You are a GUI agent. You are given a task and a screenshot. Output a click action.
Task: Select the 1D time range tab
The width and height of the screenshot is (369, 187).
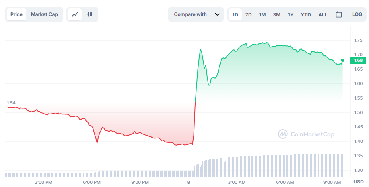pos(235,15)
